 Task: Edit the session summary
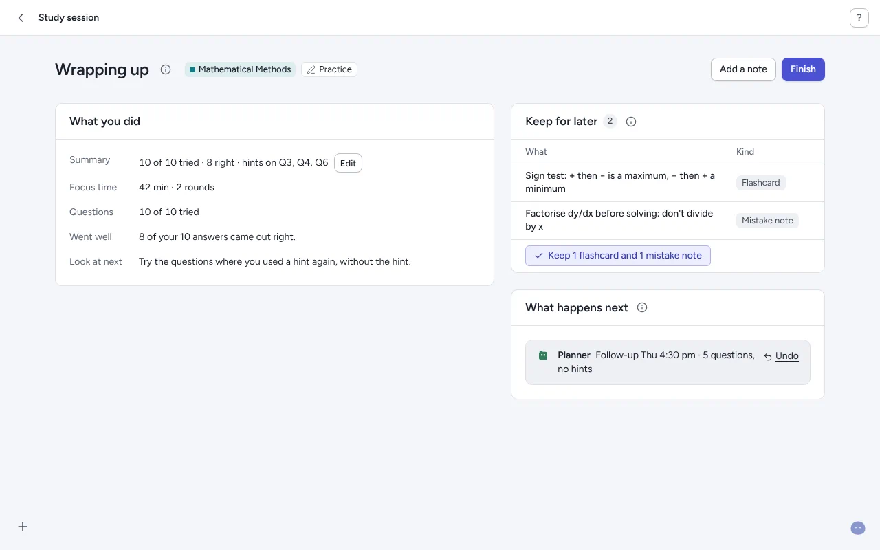[x=348, y=163]
